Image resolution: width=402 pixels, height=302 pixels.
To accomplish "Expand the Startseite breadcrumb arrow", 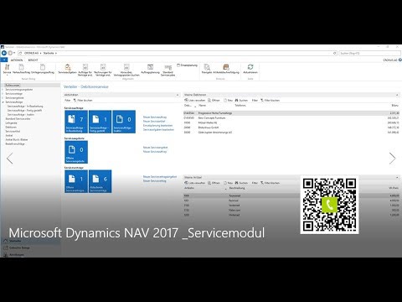I will pyautogui.click(x=56, y=53).
